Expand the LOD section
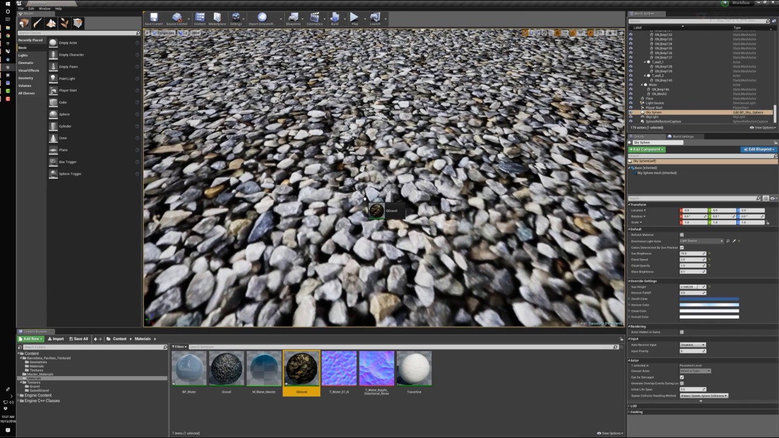This screenshot has width=779, height=438. coord(633,406)
